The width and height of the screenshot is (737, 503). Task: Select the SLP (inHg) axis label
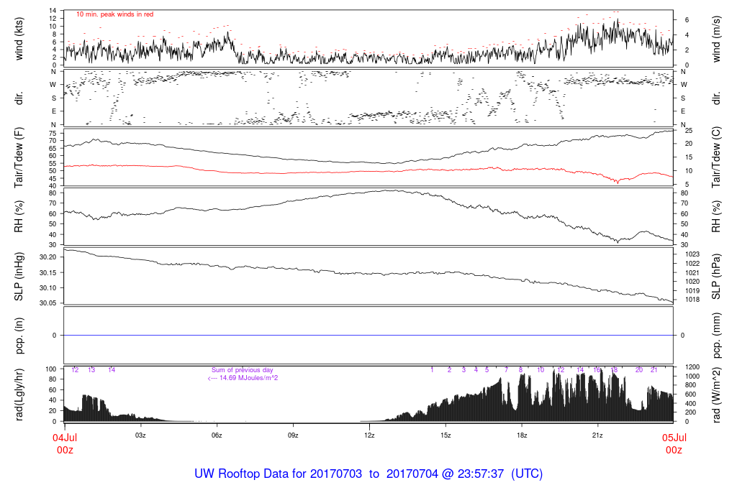[19, 277]
